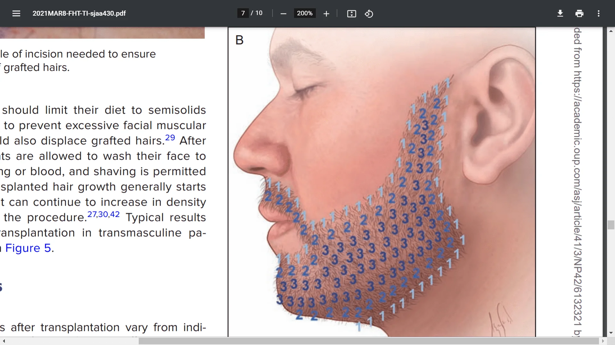Open the sidebar hamburger menu

click(16, 13)
